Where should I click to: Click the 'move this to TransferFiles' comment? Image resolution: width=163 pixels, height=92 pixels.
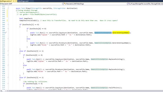79,20
